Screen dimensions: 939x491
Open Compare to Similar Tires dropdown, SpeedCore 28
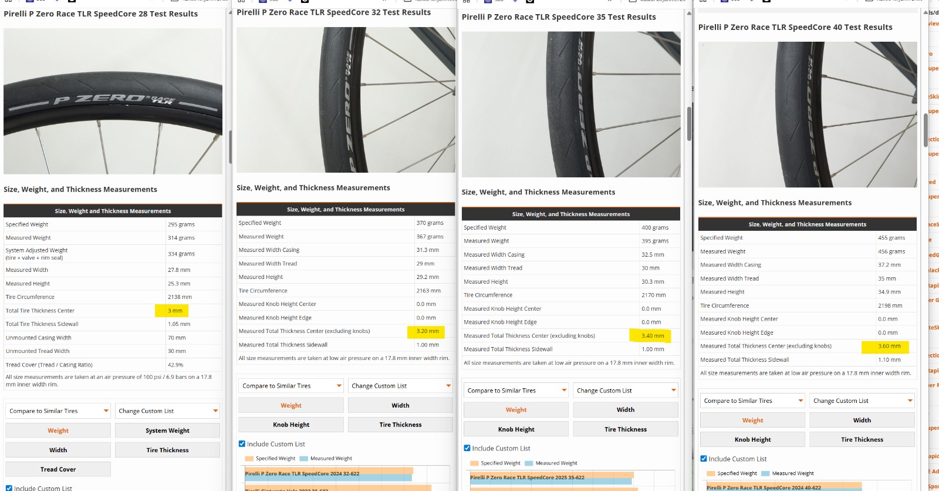tap(58, 411)
